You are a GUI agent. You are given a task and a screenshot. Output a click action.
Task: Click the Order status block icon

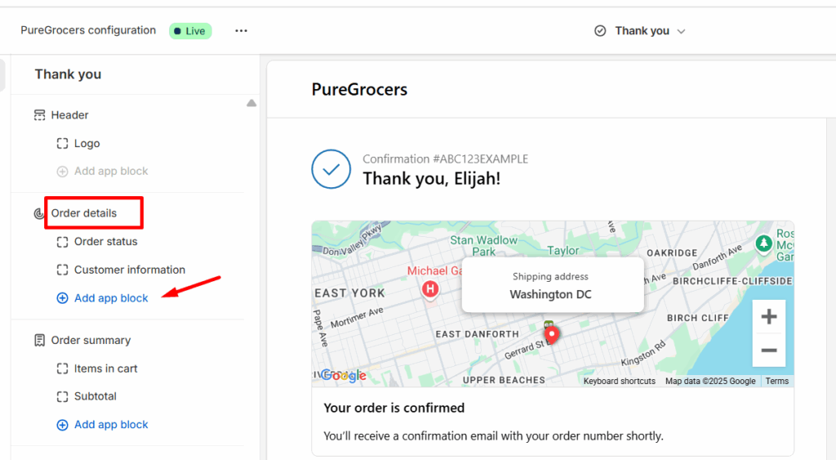[62, 242]
